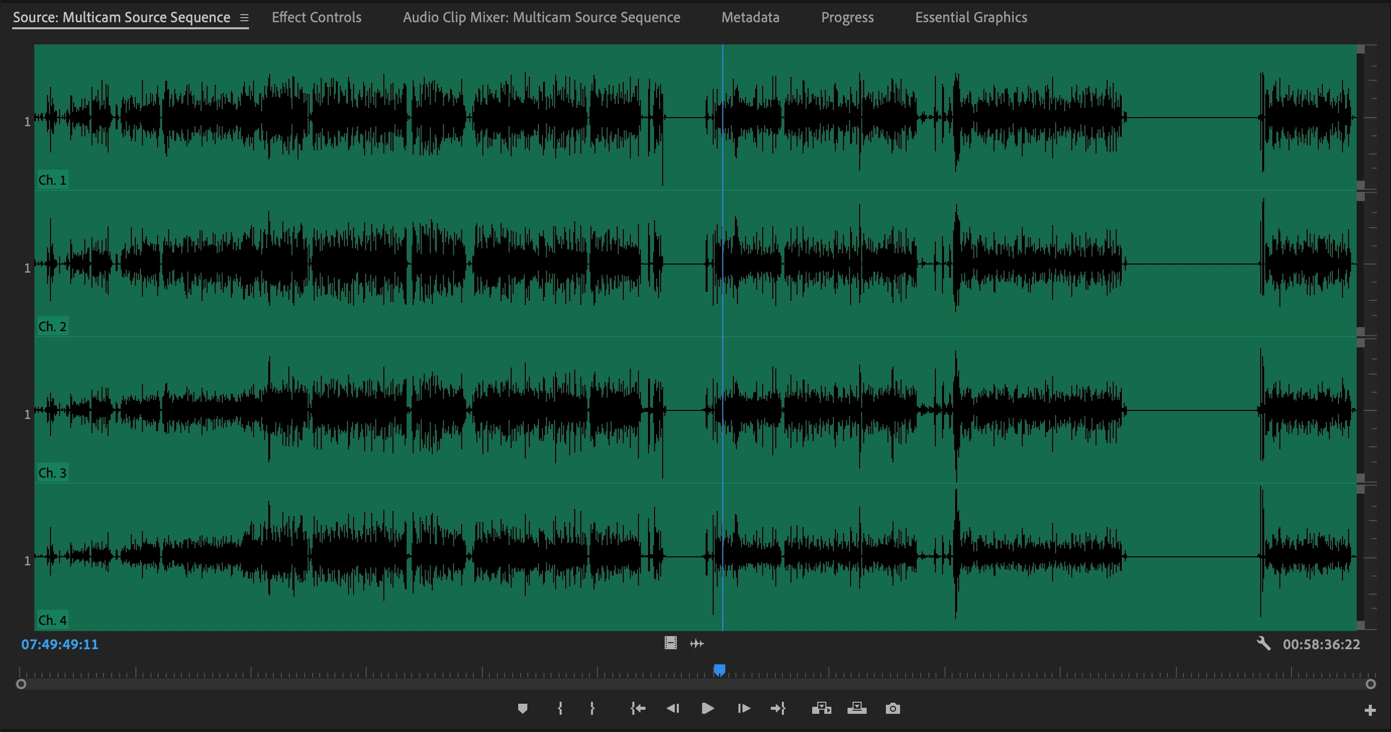Open the Source panel hamburger menu
1391x732 pixels.
pos(244,18)
